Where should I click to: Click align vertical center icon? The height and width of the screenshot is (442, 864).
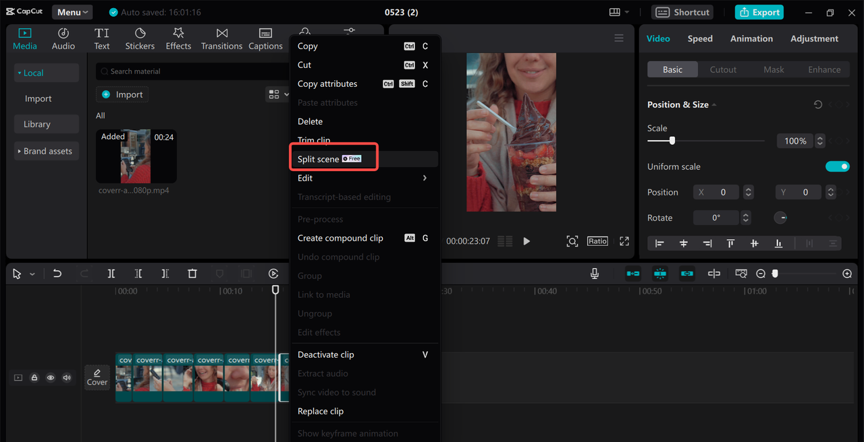pos(755,243)
